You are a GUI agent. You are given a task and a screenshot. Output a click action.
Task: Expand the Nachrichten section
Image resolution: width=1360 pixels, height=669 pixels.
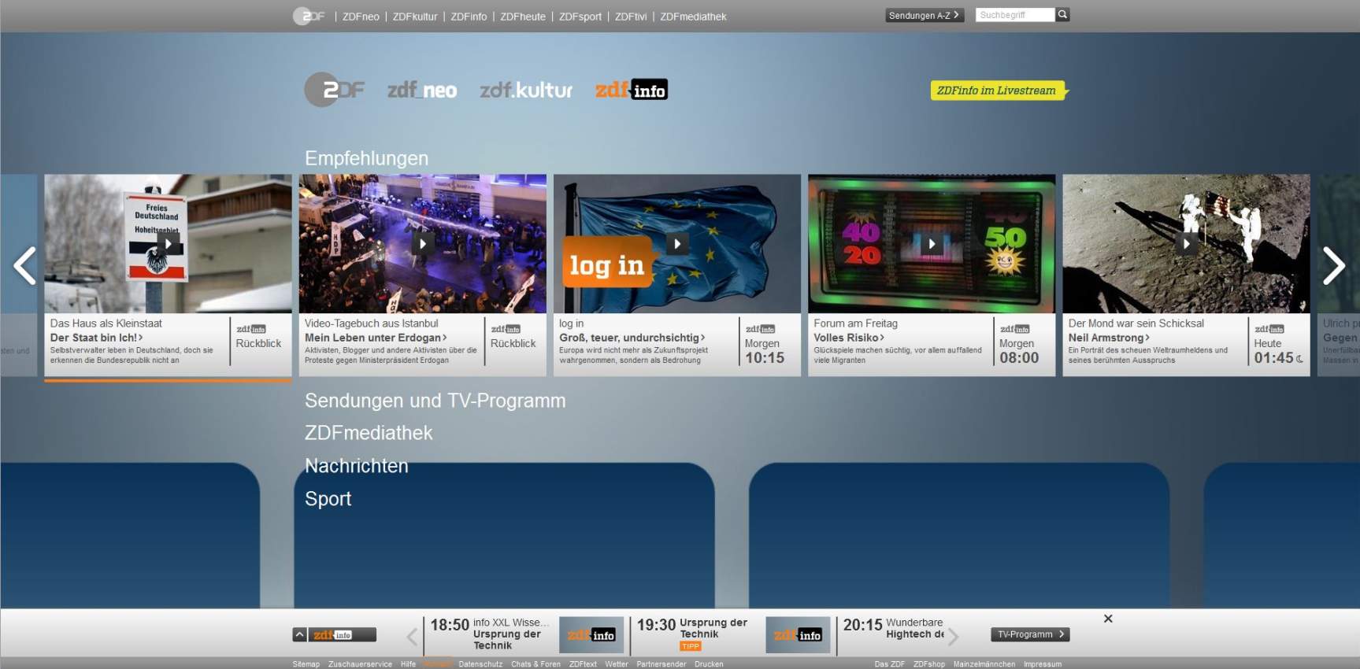(x=357, y=466)
